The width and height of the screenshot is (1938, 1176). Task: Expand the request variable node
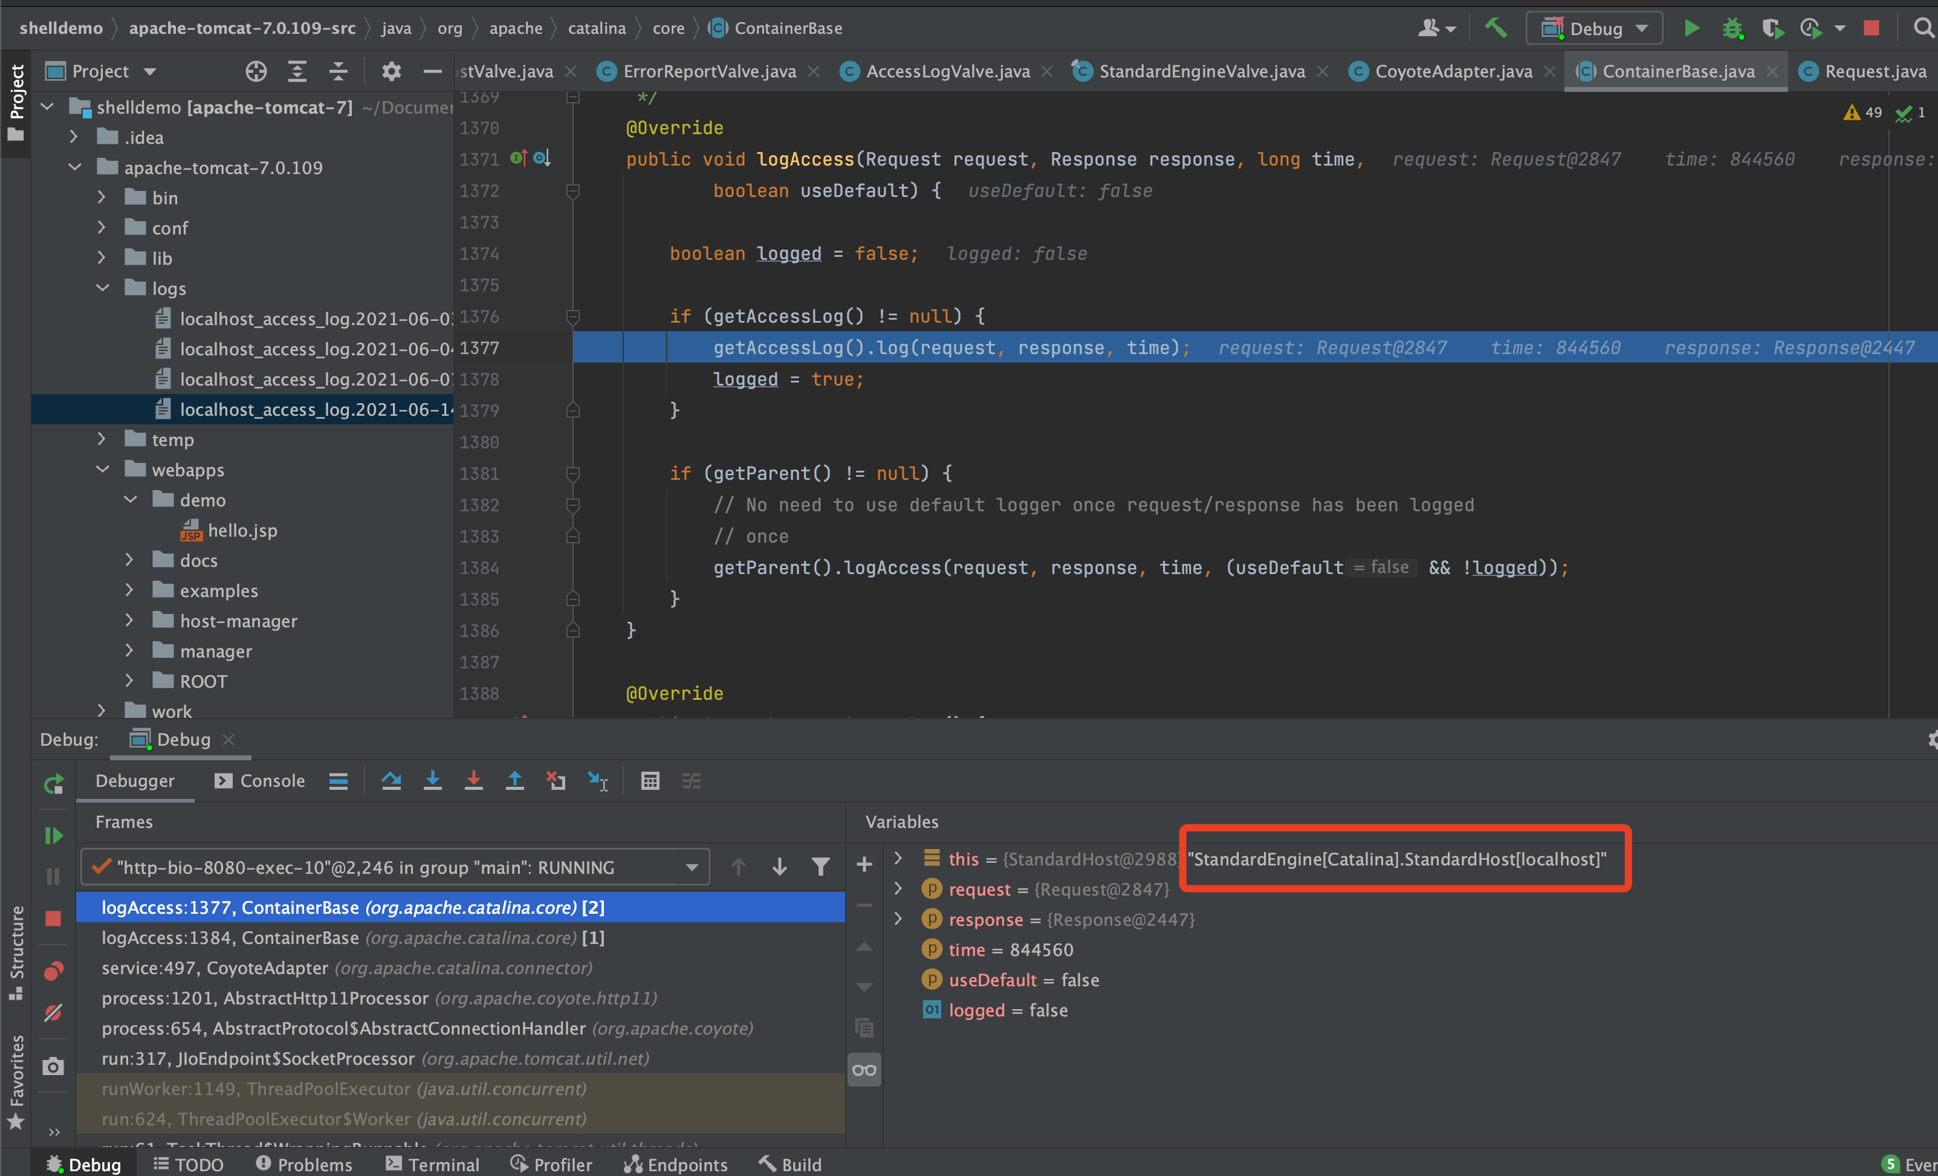pos(898,889)
